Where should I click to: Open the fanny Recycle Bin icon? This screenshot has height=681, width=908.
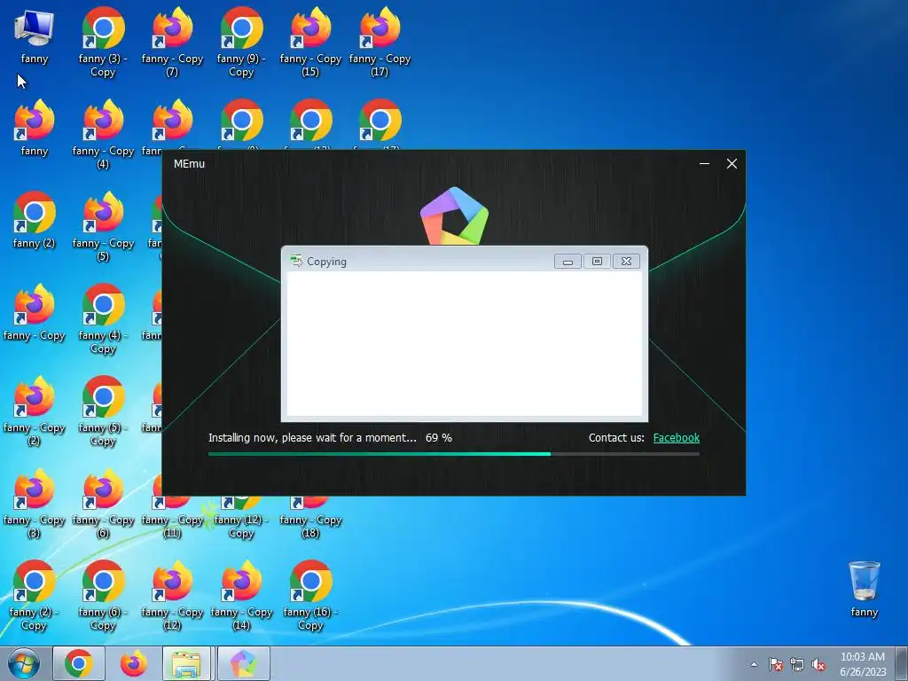[864, 589]
